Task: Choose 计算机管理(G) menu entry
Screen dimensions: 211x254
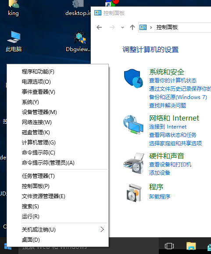Action: (x=57, y=143)
